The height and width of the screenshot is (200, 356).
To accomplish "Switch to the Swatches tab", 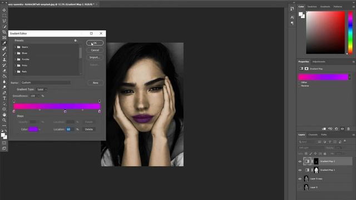I will (312, 7).
